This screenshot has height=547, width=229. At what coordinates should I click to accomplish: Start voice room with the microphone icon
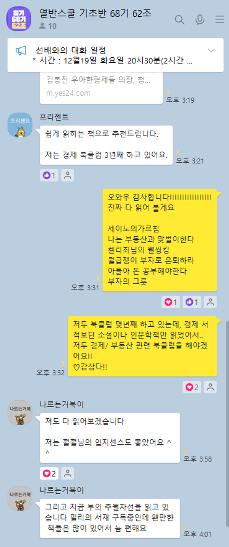(200, 20)
